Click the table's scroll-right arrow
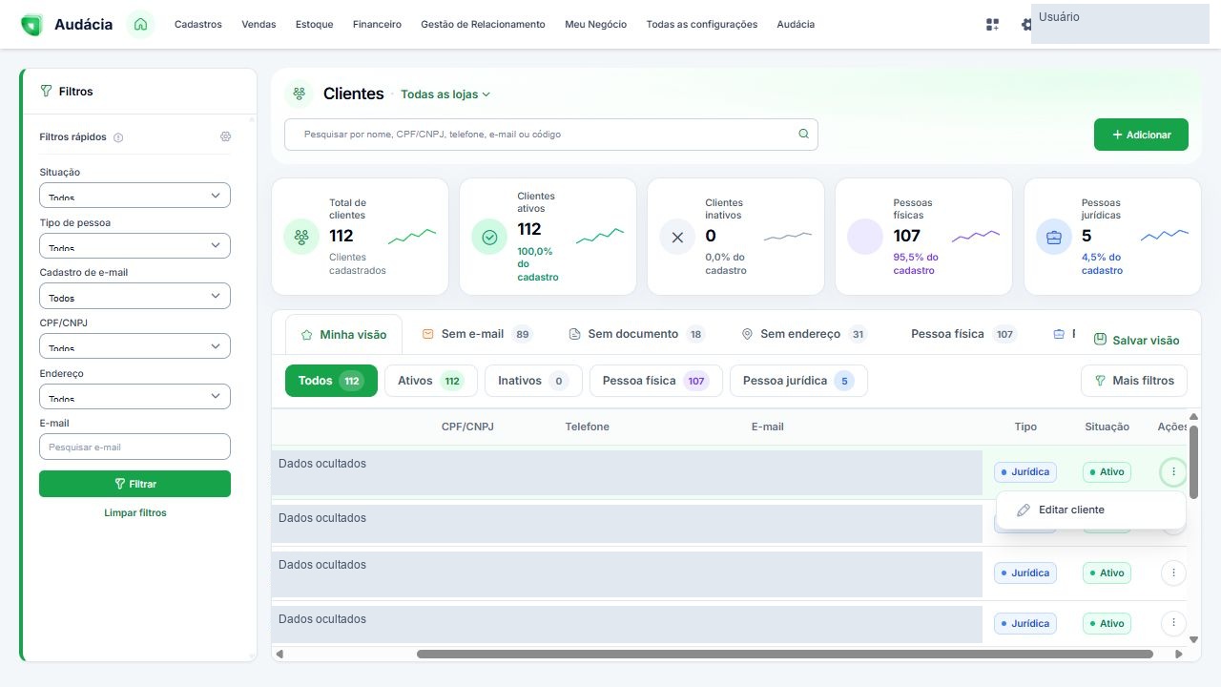The image size is (1221, 687). click(1179, 655)
